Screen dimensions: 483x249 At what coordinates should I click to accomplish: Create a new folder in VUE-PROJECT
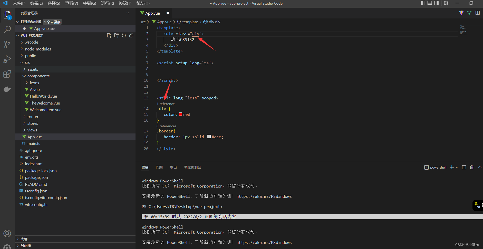[x=117, y=36]
